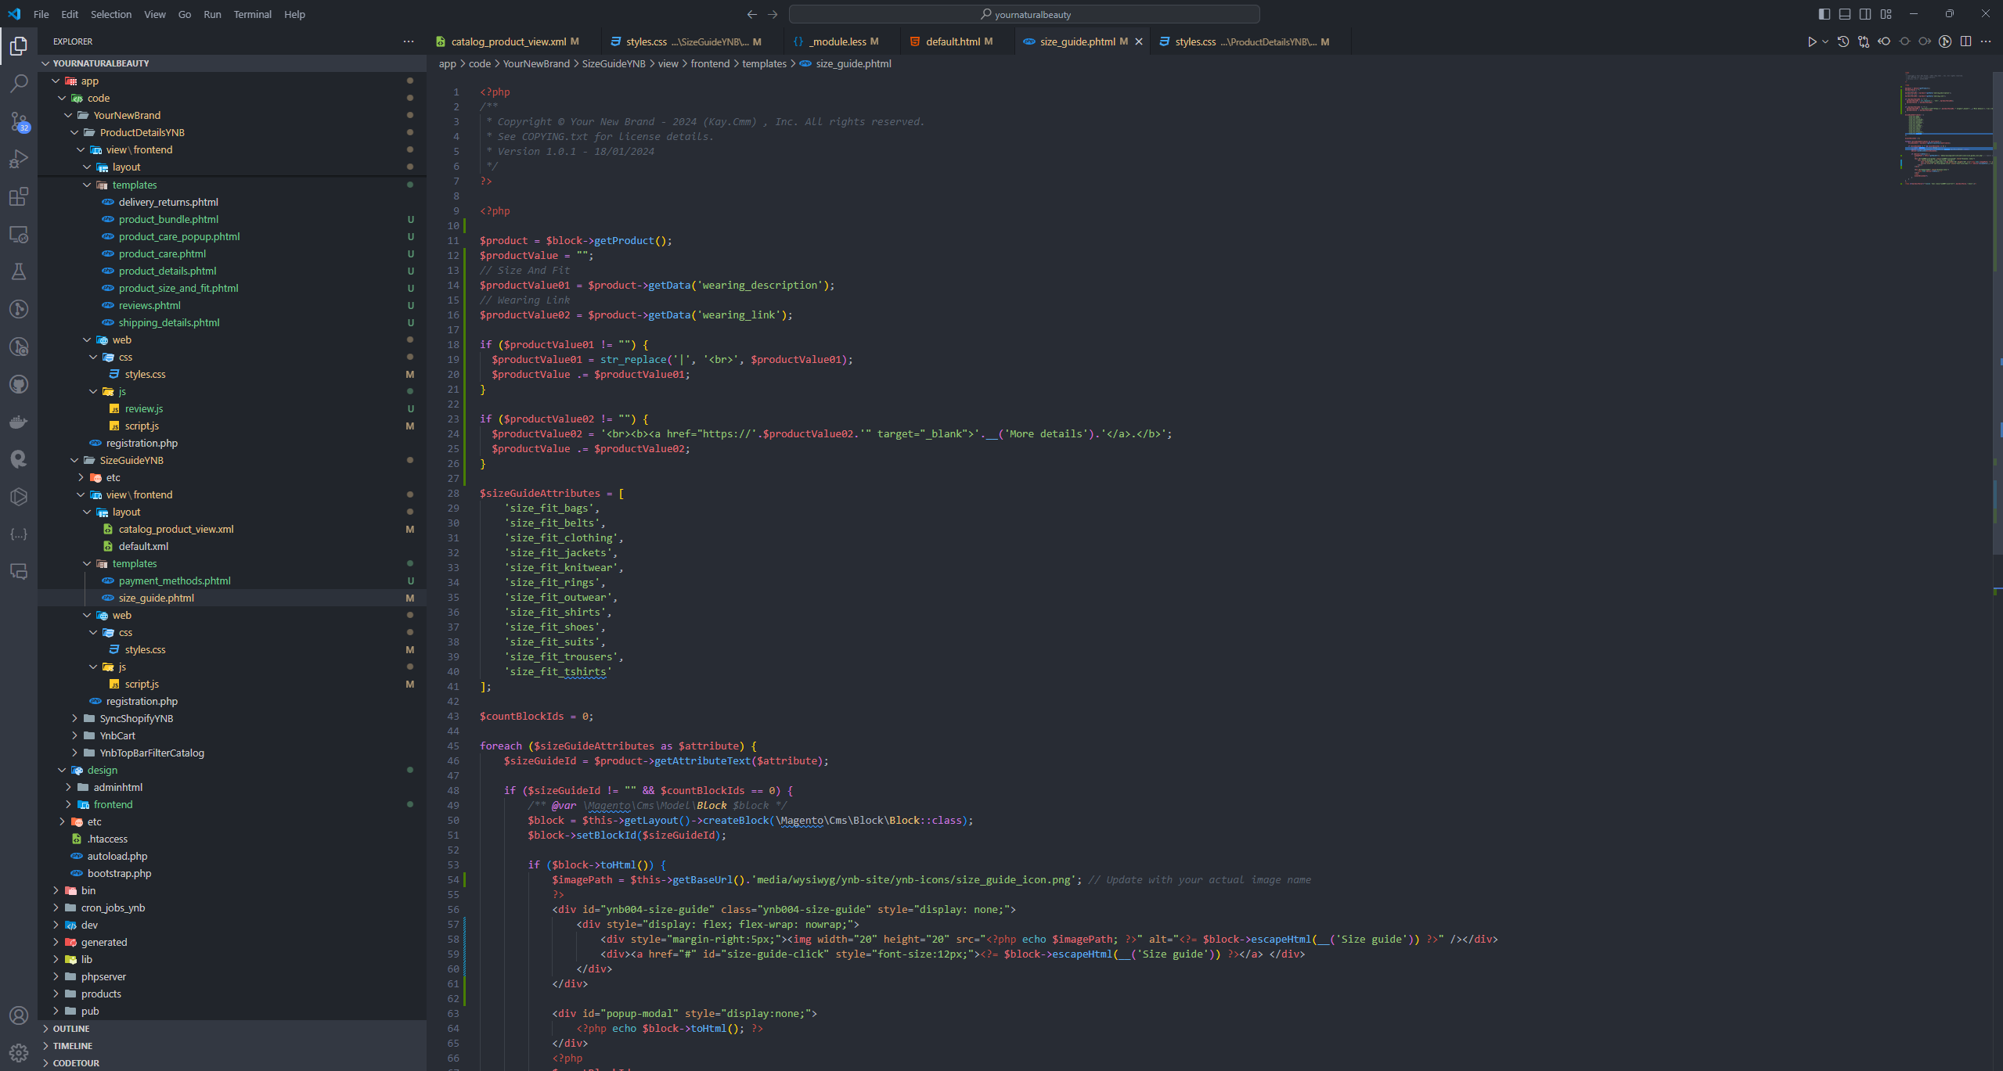Image resolution: width=2003 pixels, height=1071 pixels.
Task: Toggle Secondary Side Bar visibility
Action: click(1865, 14)
